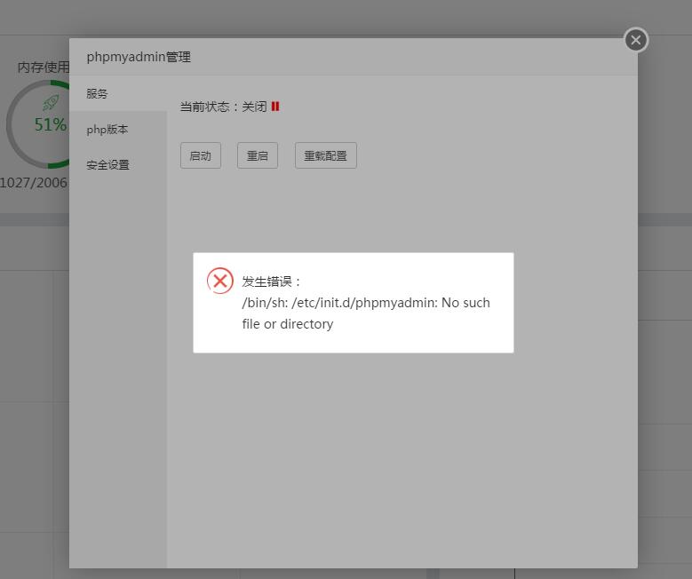Click the 重载配置 button
Screen dimensions: 692x579
click(x=326, y=155)
